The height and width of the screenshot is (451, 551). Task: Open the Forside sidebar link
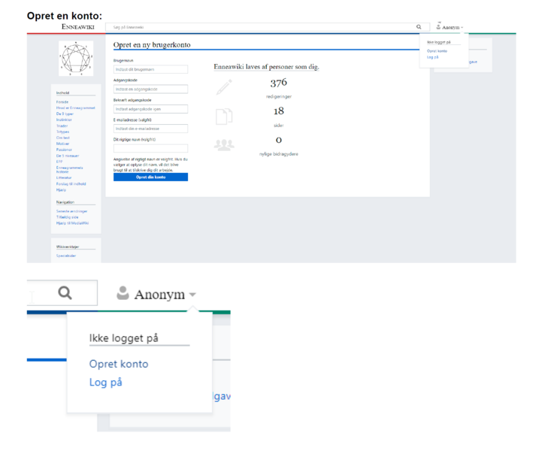coord(62,102)
